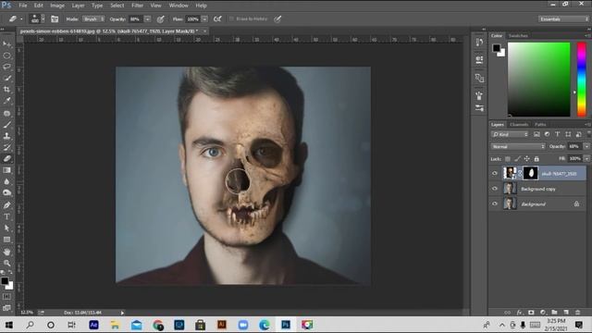
Task: Switch to the Paths tab
Action: (540, 125)
